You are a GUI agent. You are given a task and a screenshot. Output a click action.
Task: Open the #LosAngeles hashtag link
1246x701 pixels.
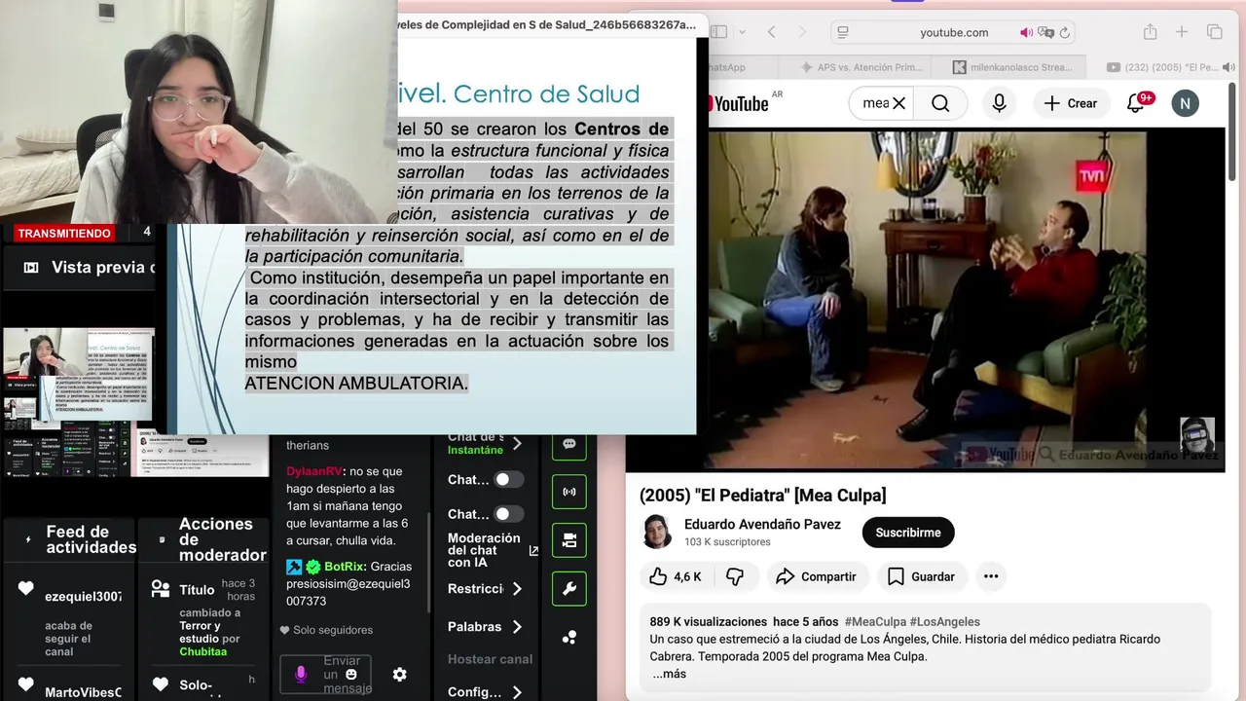pyautogui.click(x=944, y=621)
